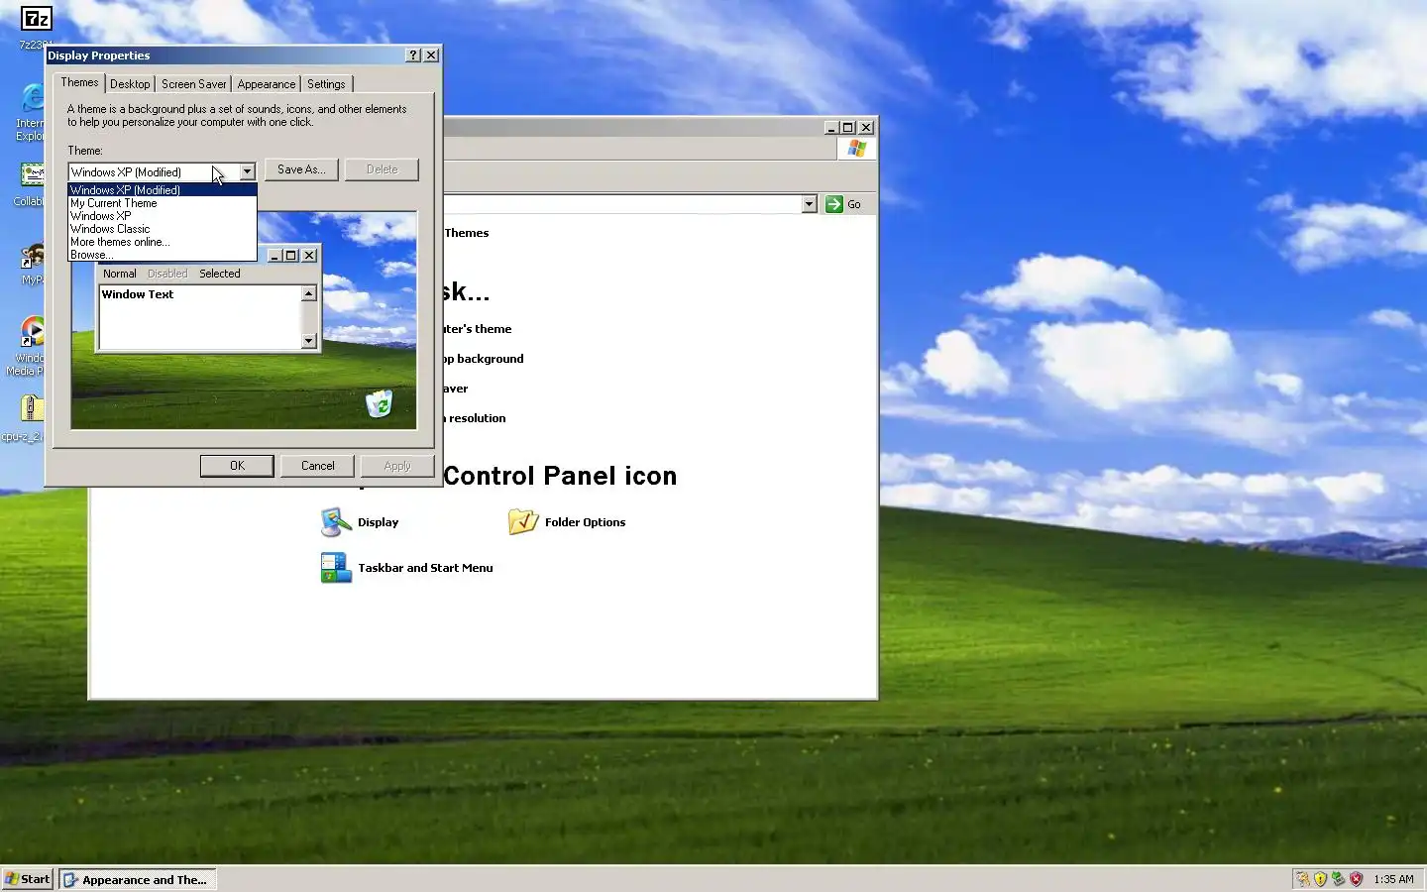This screenshot has width=1427, height=892.
Task: Click Selected in the preview window menu
Action: tap(219, 274)
